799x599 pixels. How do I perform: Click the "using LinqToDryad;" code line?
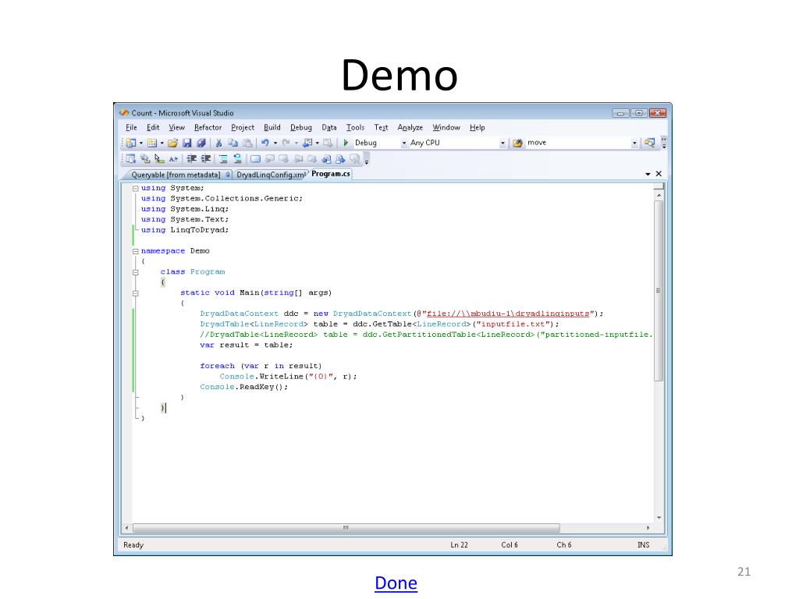[x=185, y=230]
